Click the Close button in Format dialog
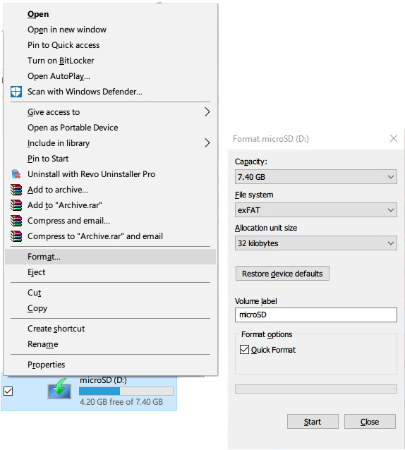Viewport: 405px width, 450px height. 370,422
